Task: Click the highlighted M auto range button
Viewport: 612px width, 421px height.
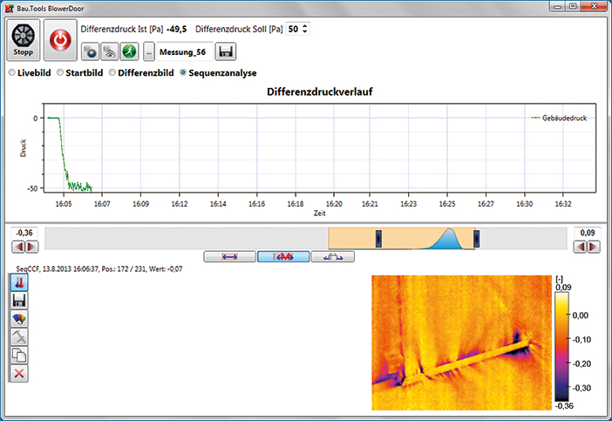Action: point(283,257)
